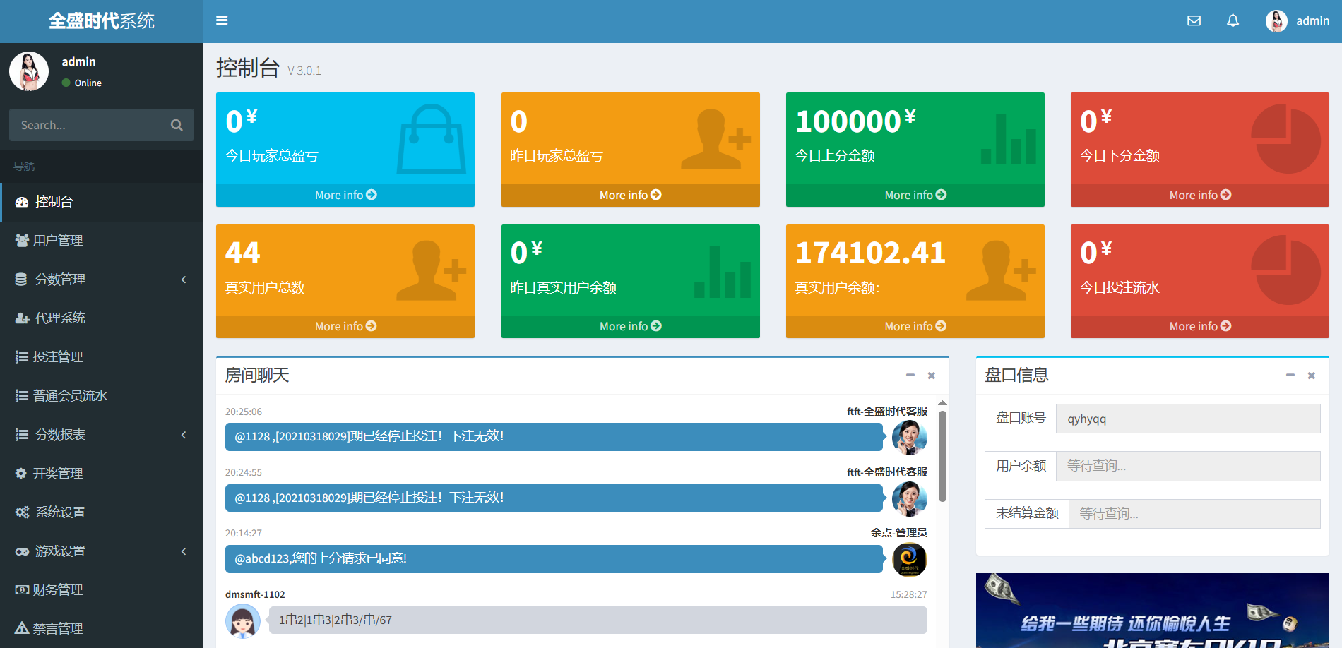The height and width of the screenshot is (648, 1342).
Task: Click the 系统设置 gears icon
Action: click(x=22, y=512)
